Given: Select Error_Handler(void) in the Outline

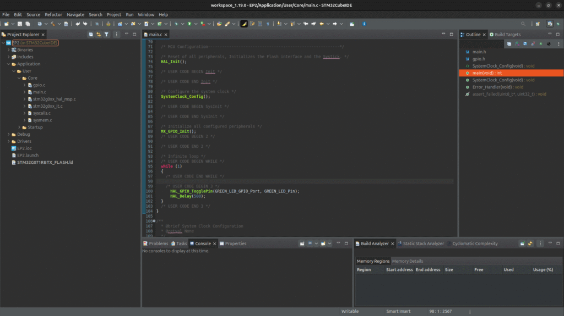Looking at the screenshot, I should 492,87.
